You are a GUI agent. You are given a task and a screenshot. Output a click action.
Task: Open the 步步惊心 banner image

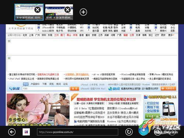[x=38, y=110]
